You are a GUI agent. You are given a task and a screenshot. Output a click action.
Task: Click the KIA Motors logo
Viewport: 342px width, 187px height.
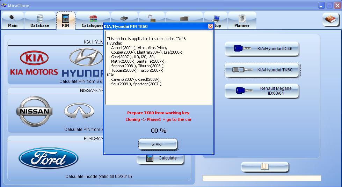click(x=34, y=63)
